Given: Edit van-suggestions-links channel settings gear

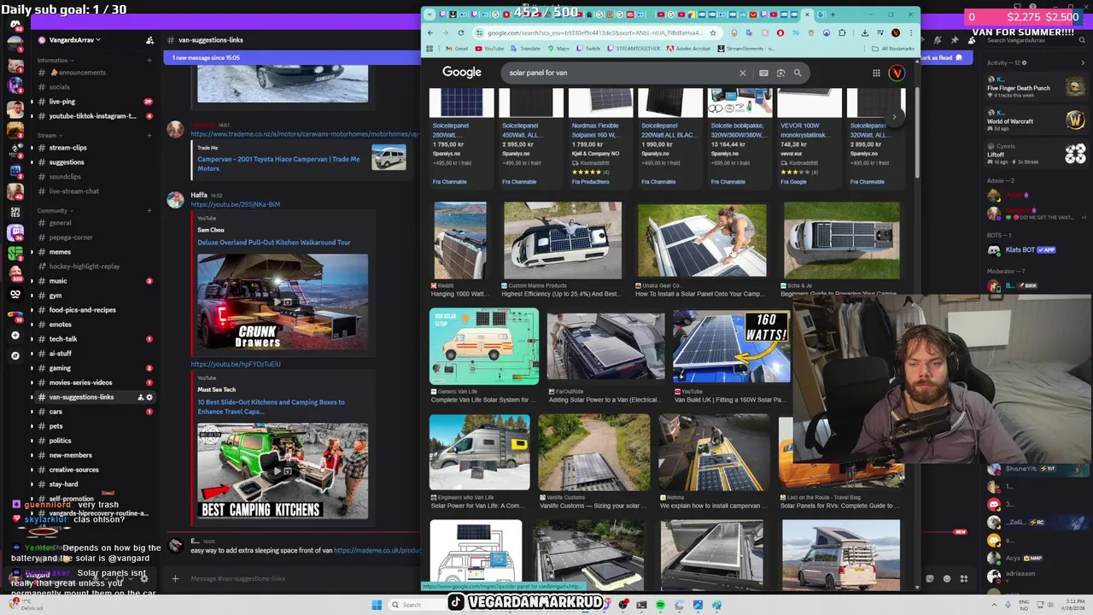Looking at the screenshot, I should 149,397.
